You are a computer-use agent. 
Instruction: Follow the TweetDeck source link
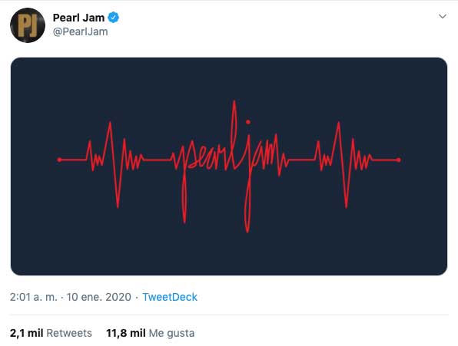coord(170,297)
